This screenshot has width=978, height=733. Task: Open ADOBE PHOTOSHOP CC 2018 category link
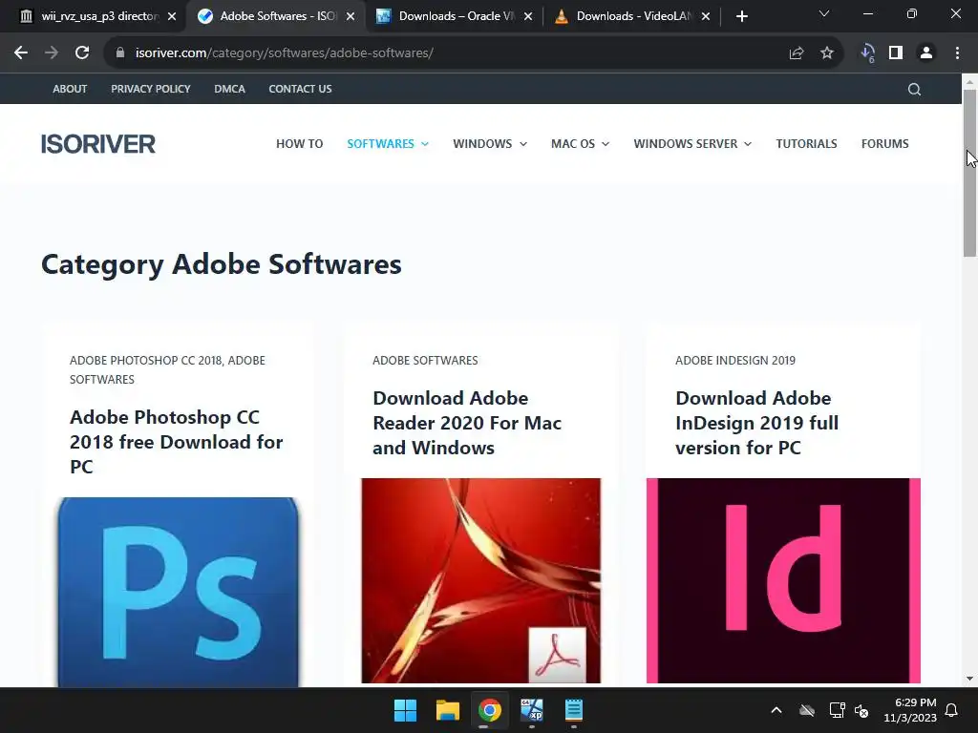146,360
